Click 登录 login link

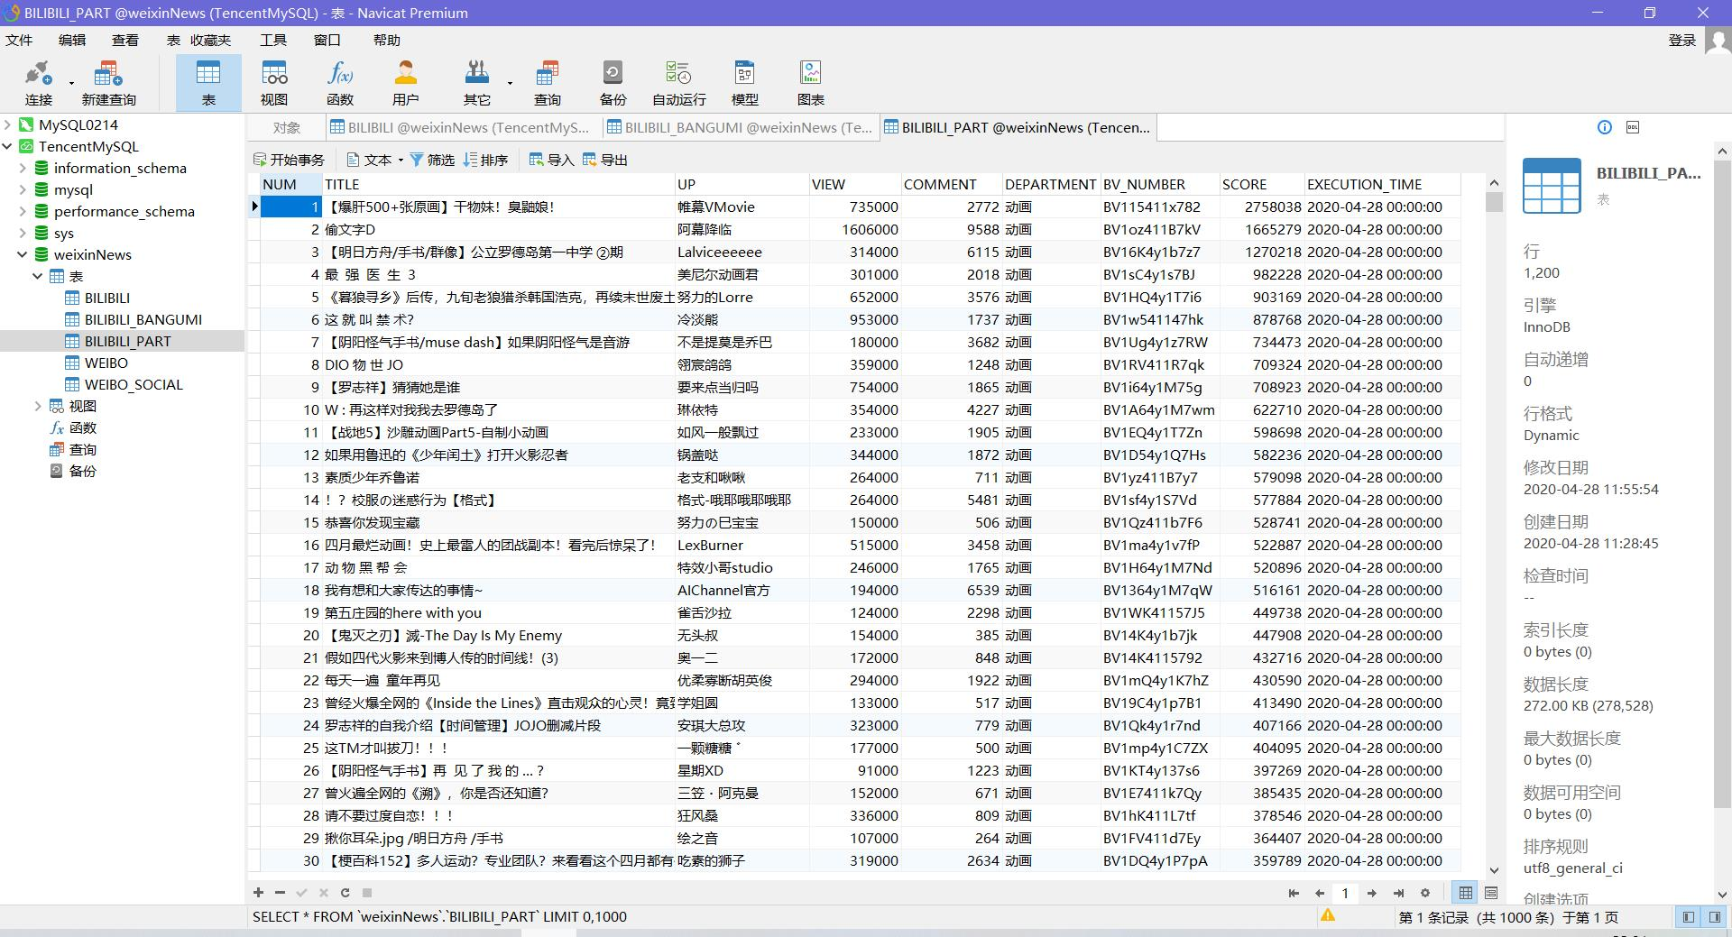pyautogui.click(x=1682, y=40)
